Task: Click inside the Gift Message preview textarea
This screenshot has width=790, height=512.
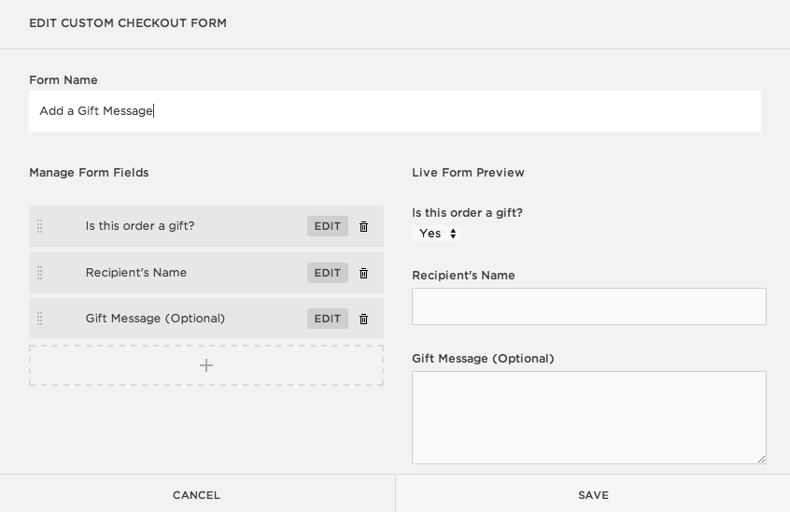Action: pyautogui.click(x=588, y=417)
